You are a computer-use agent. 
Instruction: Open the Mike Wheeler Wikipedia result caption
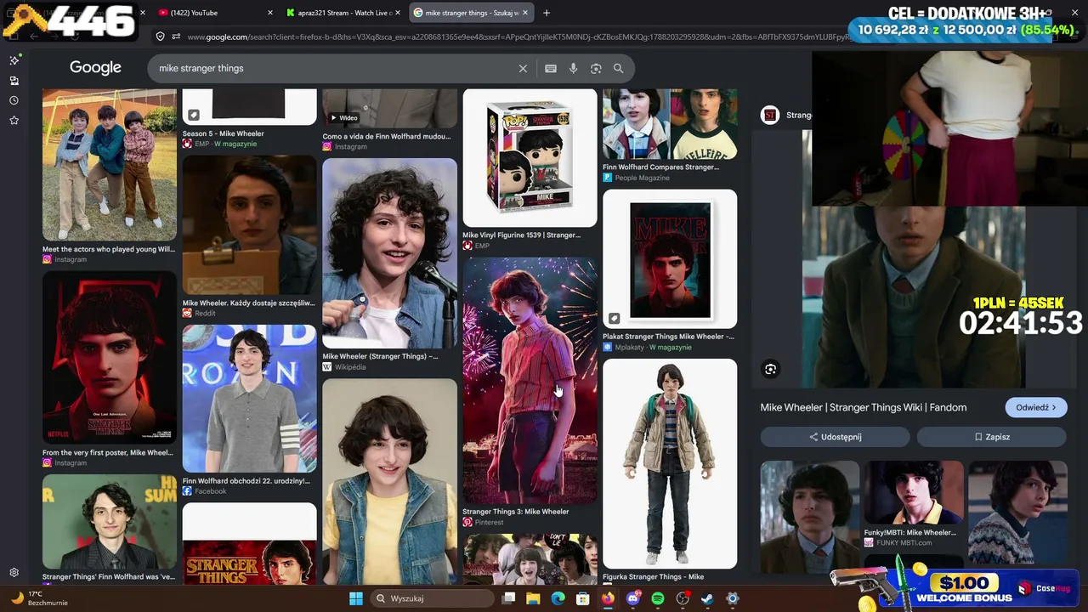pos(380,356)
